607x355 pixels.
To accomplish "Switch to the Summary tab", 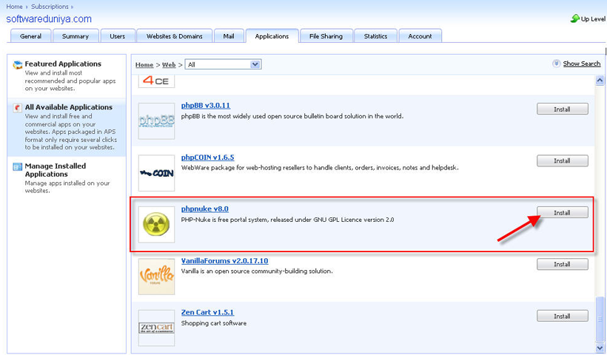I will (x=76, y=36).
